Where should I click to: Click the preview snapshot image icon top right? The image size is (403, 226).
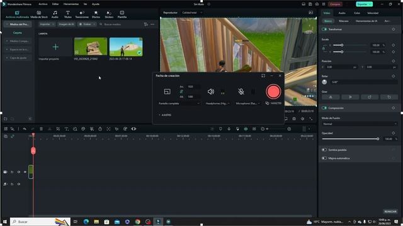310,13
